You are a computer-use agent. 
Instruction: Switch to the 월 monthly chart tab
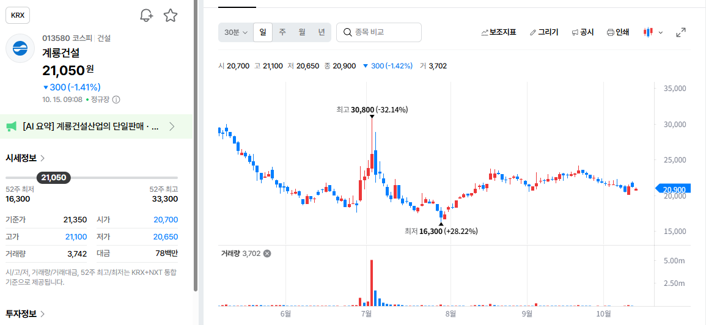point(302,32)
